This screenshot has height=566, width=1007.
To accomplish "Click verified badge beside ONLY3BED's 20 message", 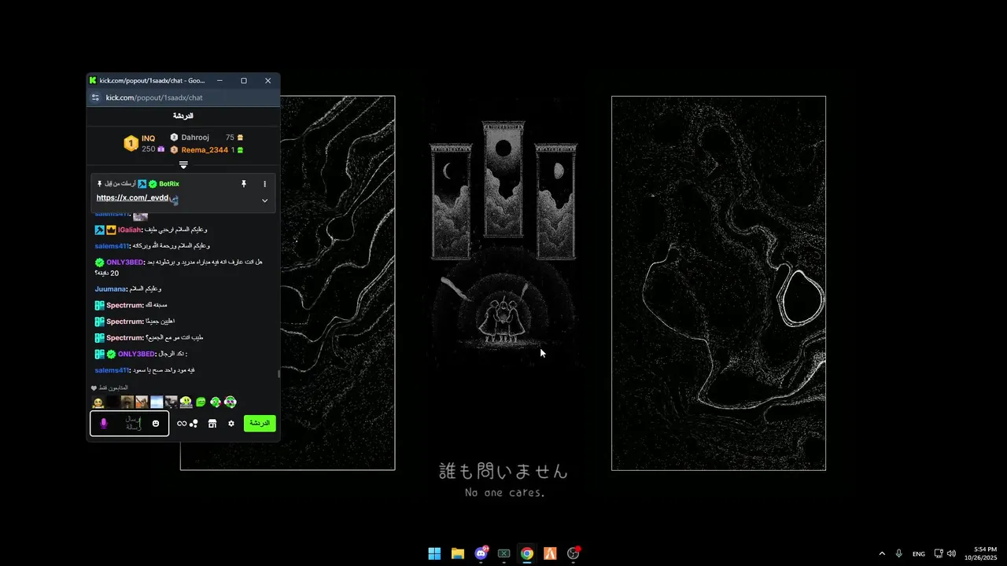I will (x=100, y=263).
